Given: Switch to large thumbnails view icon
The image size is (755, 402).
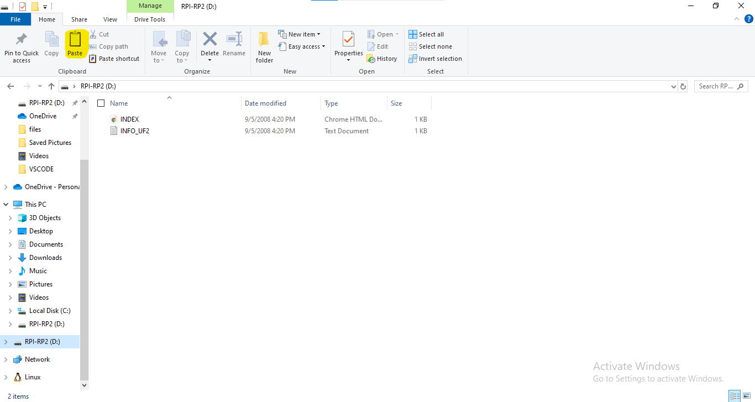Looking at the screenshot, I should pyautogui.click(x=747, y=396).
